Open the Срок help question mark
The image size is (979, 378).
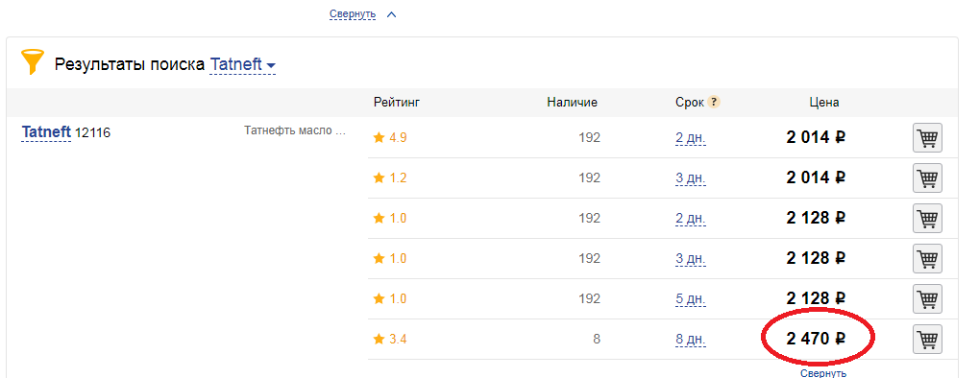pyautogui.click(x=714, y=103)
